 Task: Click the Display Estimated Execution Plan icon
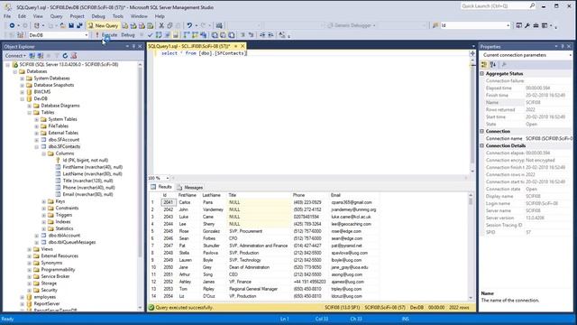coord(159,35)
